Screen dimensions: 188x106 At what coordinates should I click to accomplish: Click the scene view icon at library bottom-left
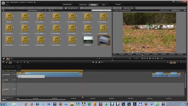[4, 59]
